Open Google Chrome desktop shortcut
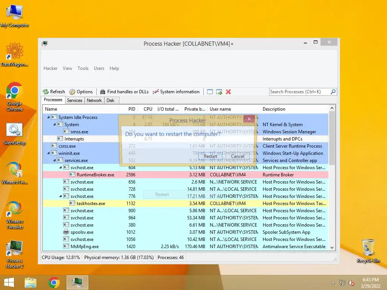387x290 pixels. coord(15,97)
